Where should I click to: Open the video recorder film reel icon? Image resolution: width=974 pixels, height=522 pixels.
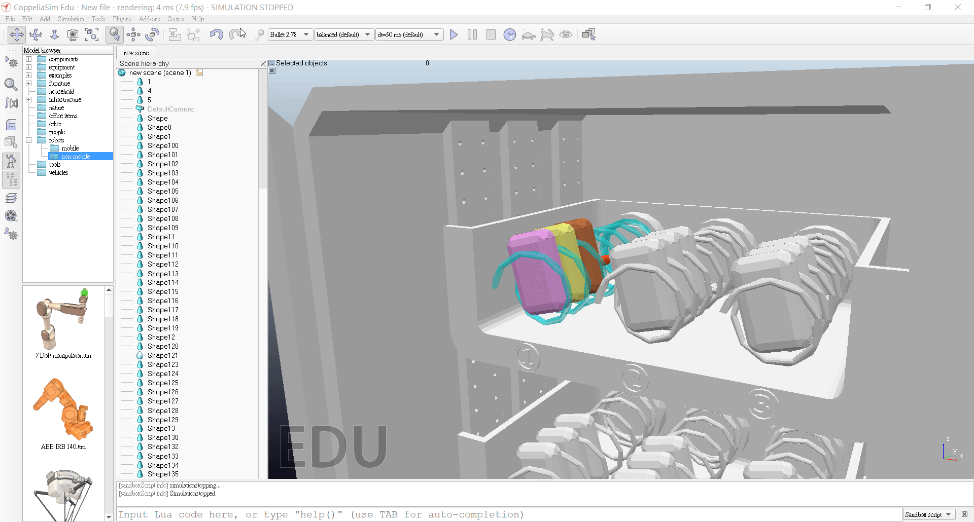[x=11, y=216]
